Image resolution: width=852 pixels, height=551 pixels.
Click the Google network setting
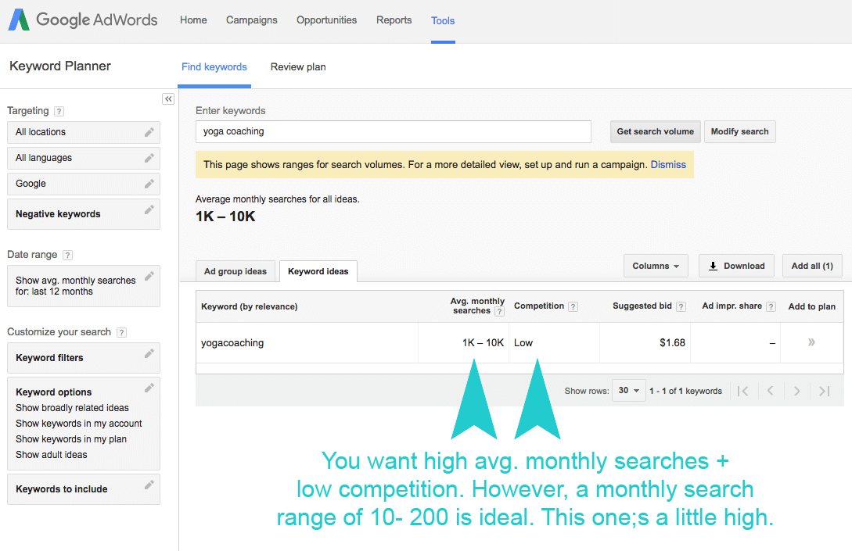[84, 184]
